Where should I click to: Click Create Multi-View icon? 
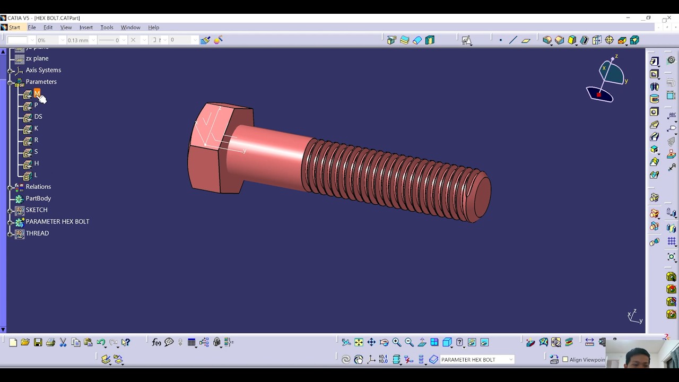[x=434, y=342]
